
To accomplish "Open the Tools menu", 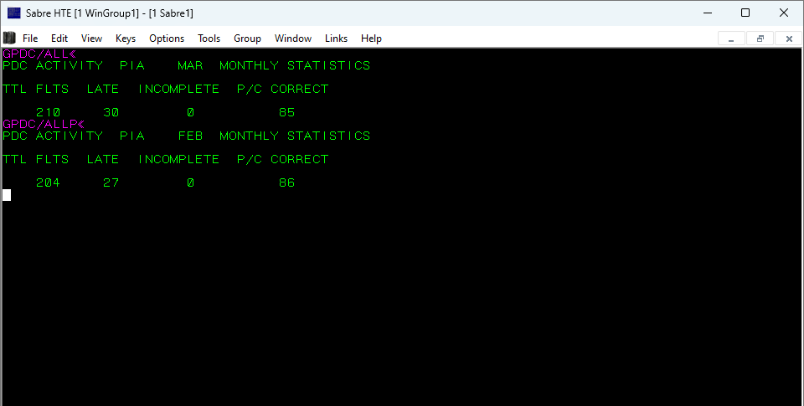I will (209, 39).
